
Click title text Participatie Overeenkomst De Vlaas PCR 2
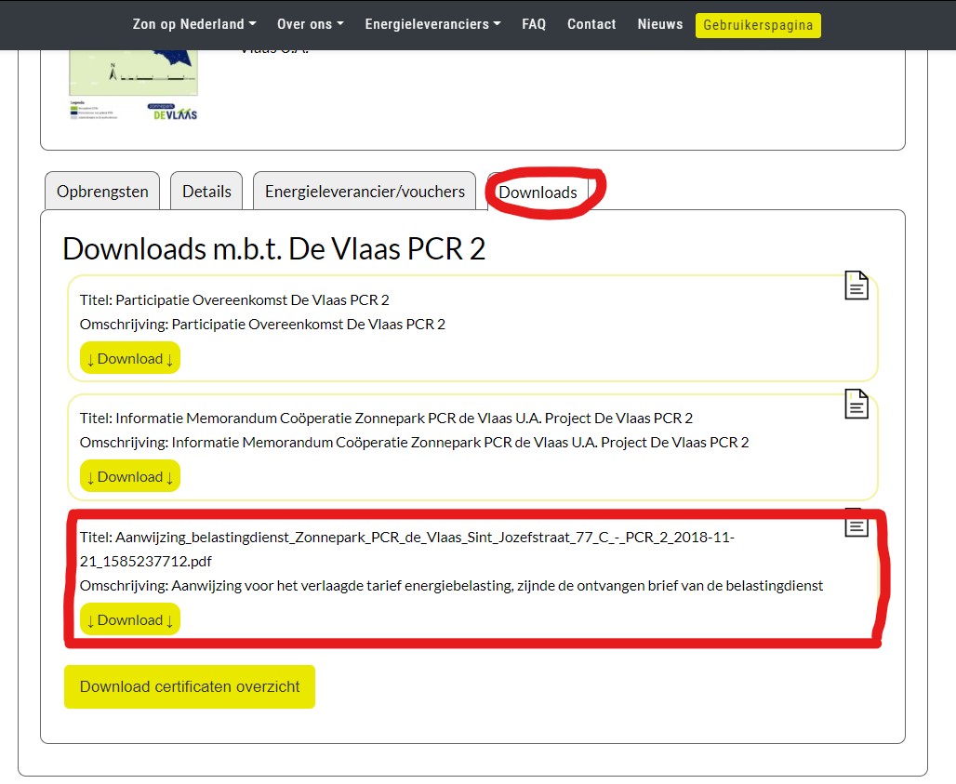252,300
